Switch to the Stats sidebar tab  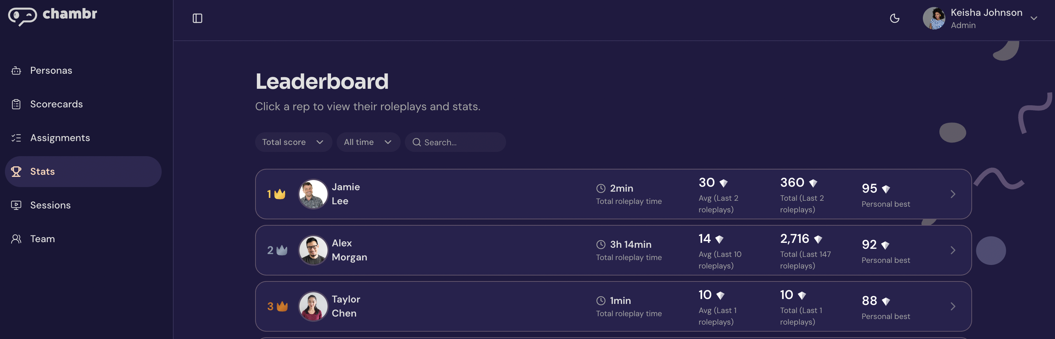[x=42, y=171]
